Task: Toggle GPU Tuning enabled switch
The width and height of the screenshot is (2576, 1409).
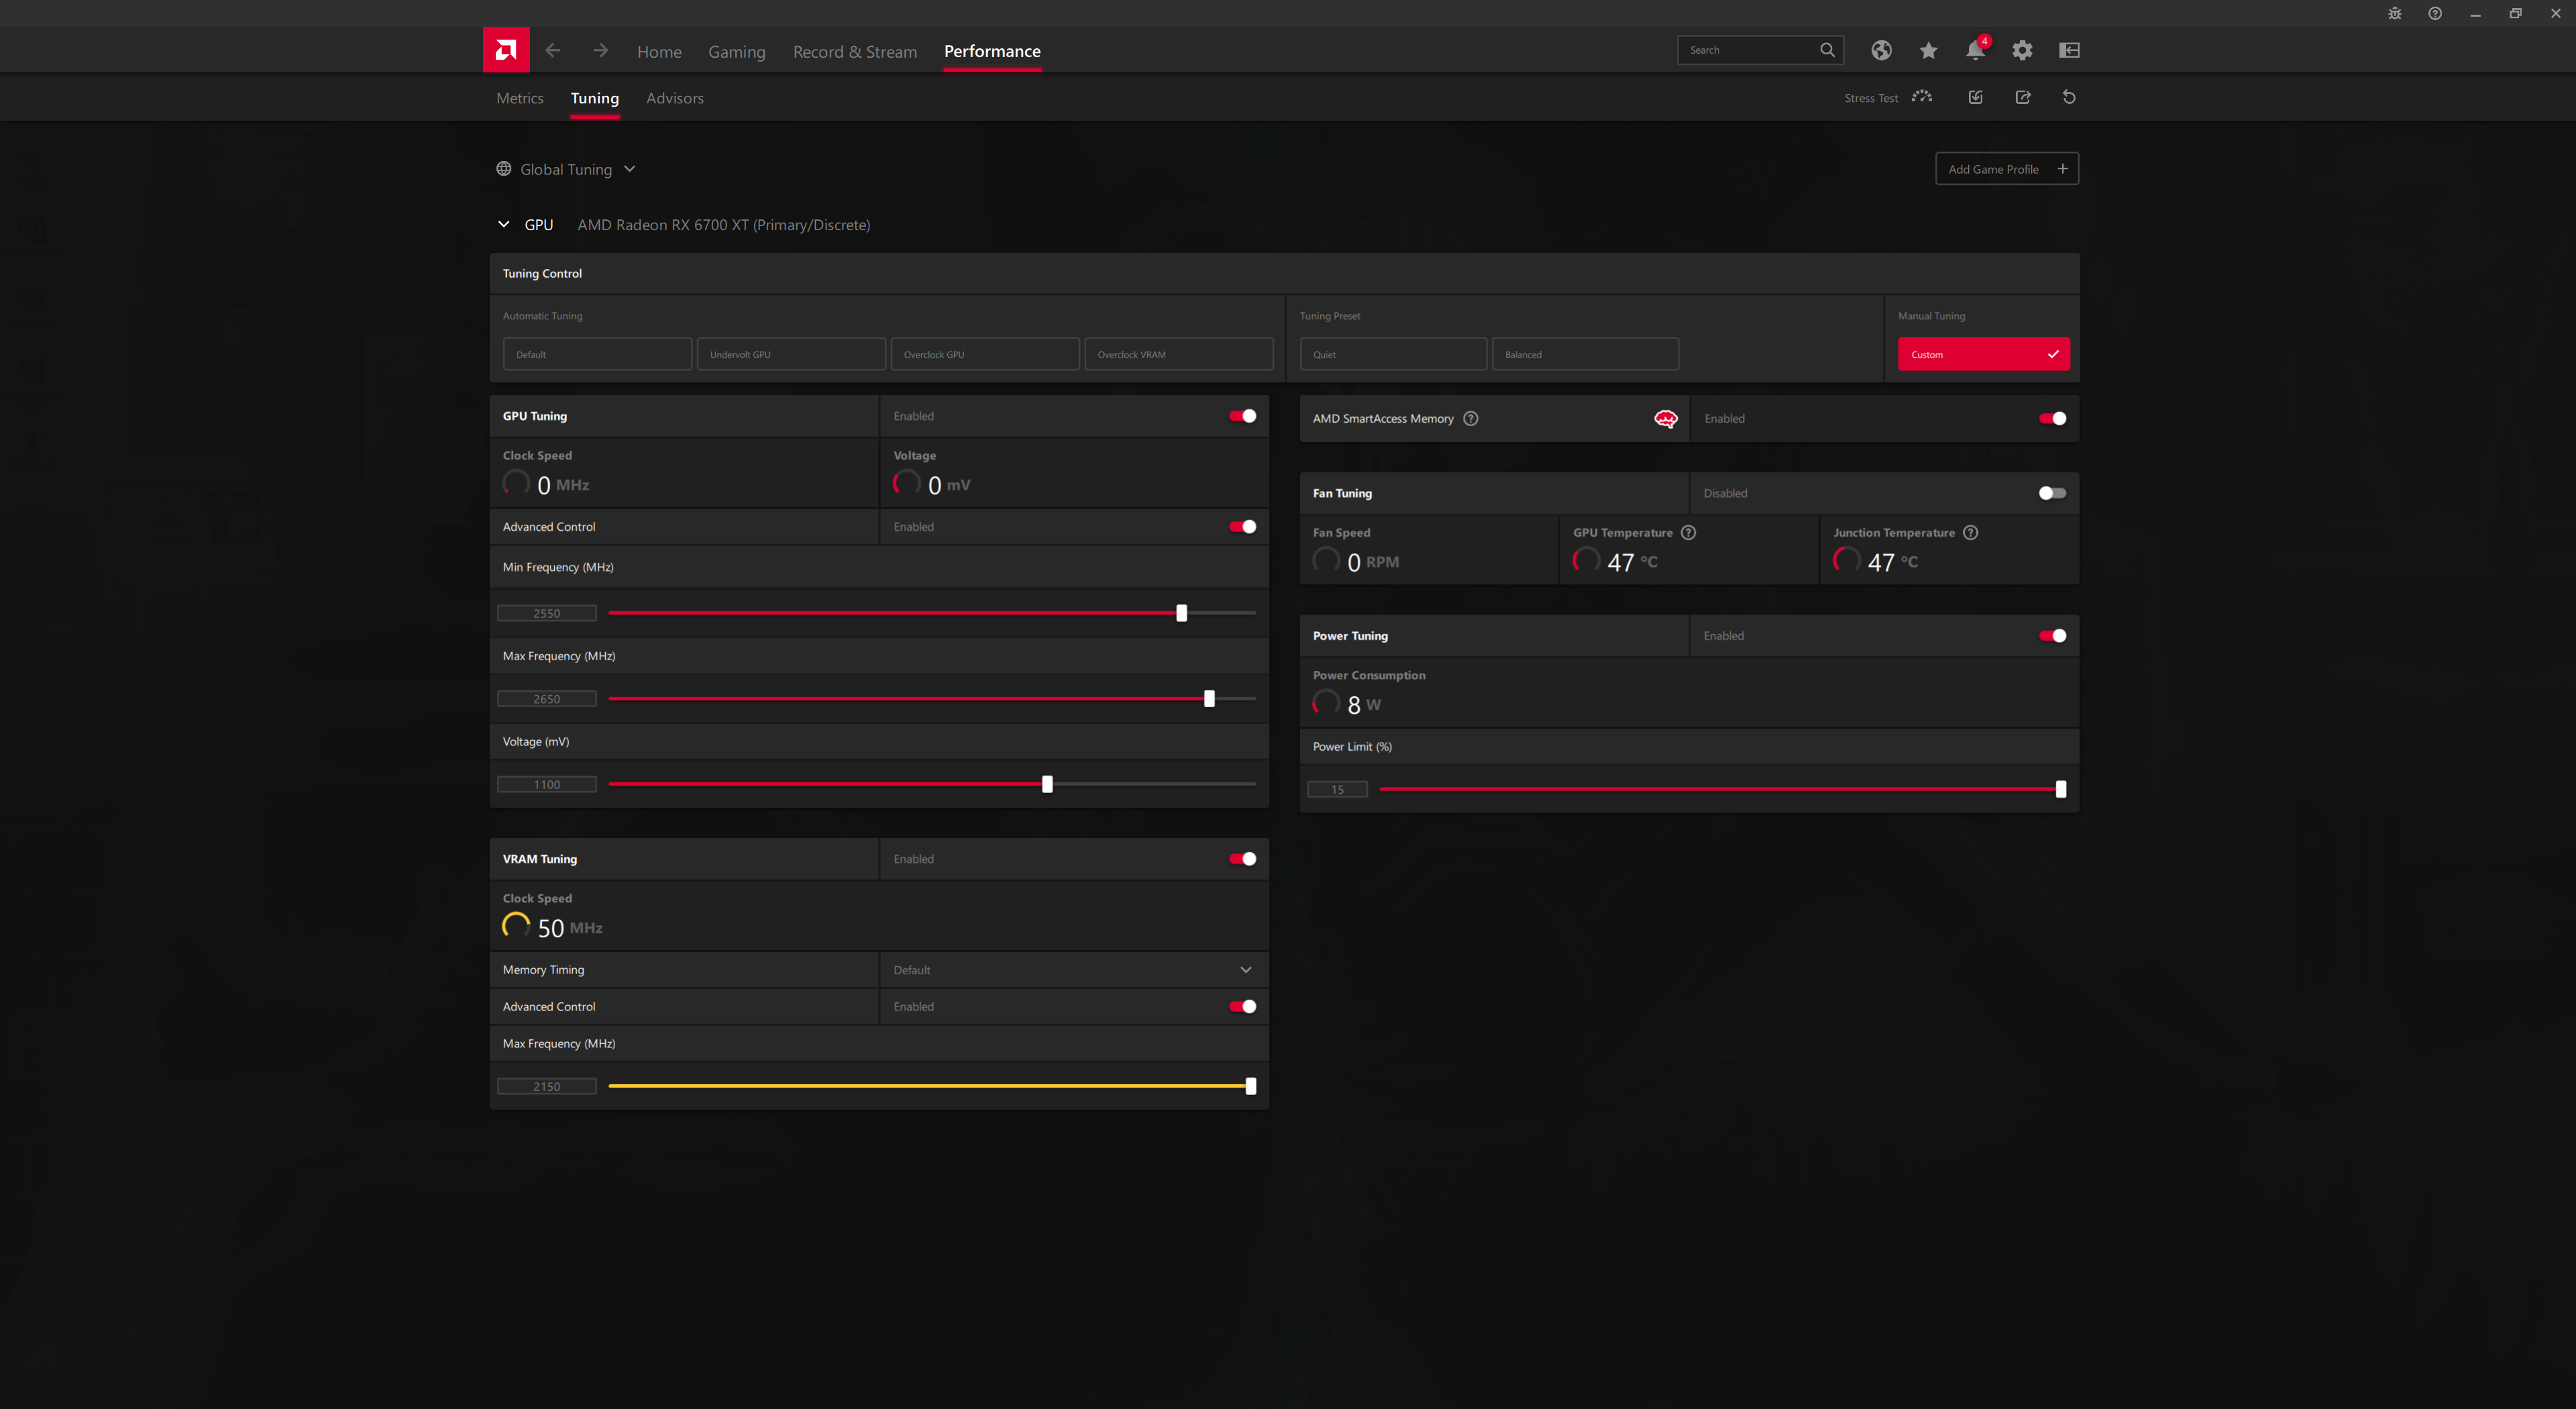Action: point(1242,416)
